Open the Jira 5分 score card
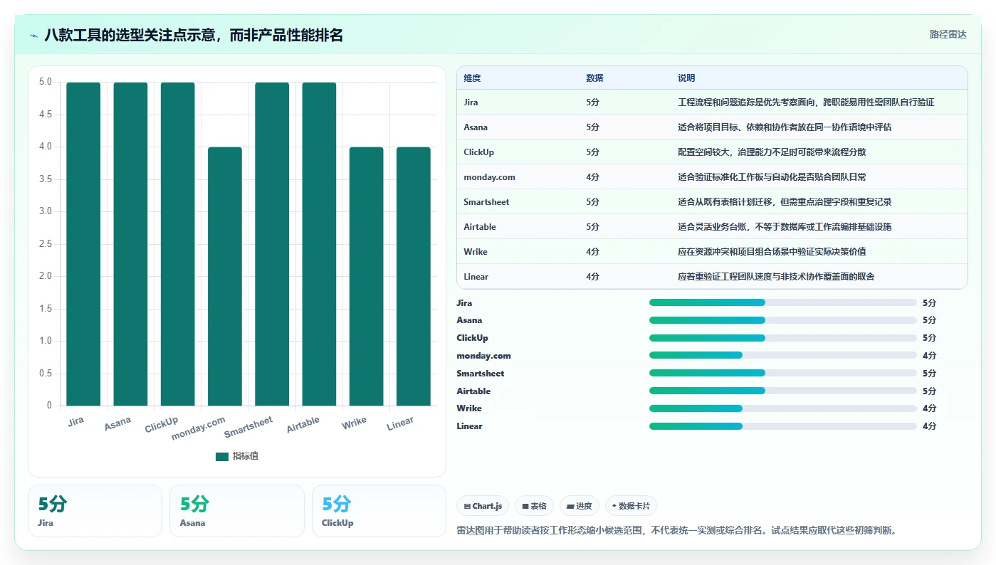The image size is (996, 565). (x=95, y=511)
